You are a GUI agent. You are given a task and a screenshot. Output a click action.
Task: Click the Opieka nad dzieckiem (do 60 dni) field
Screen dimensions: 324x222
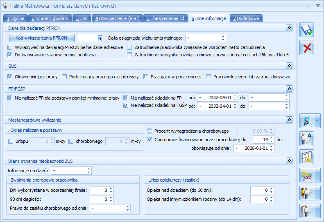click(x=262, y=190)
